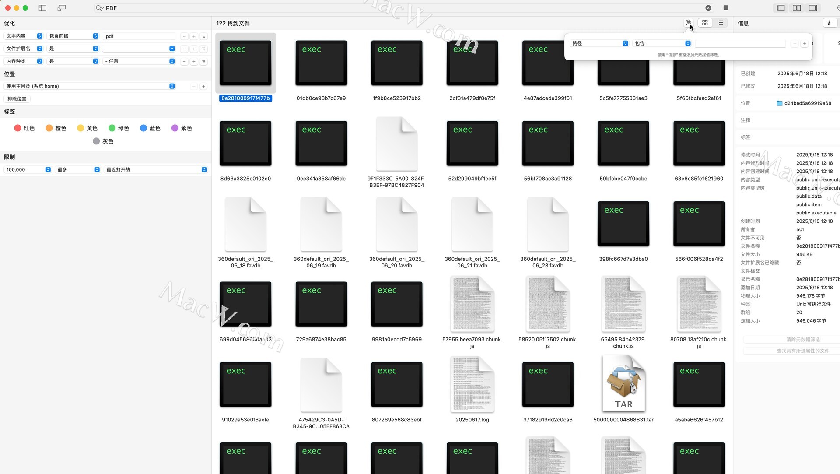The height and width of the screenshot is (474, 840).
Task: Open the '- 任意' content kind dropdown
Action: click(x=139, y=61)
